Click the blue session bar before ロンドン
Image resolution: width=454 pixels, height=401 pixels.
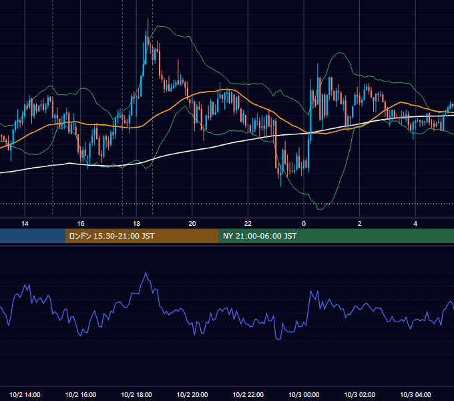33,236
